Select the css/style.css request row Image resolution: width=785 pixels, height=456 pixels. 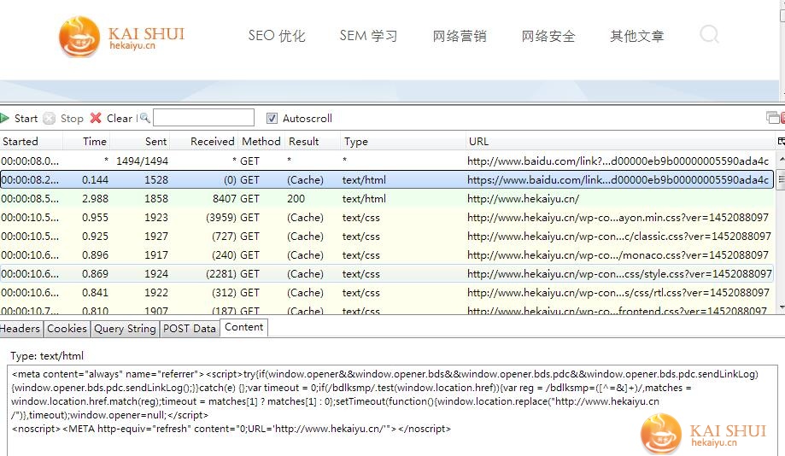coord(387,274)
